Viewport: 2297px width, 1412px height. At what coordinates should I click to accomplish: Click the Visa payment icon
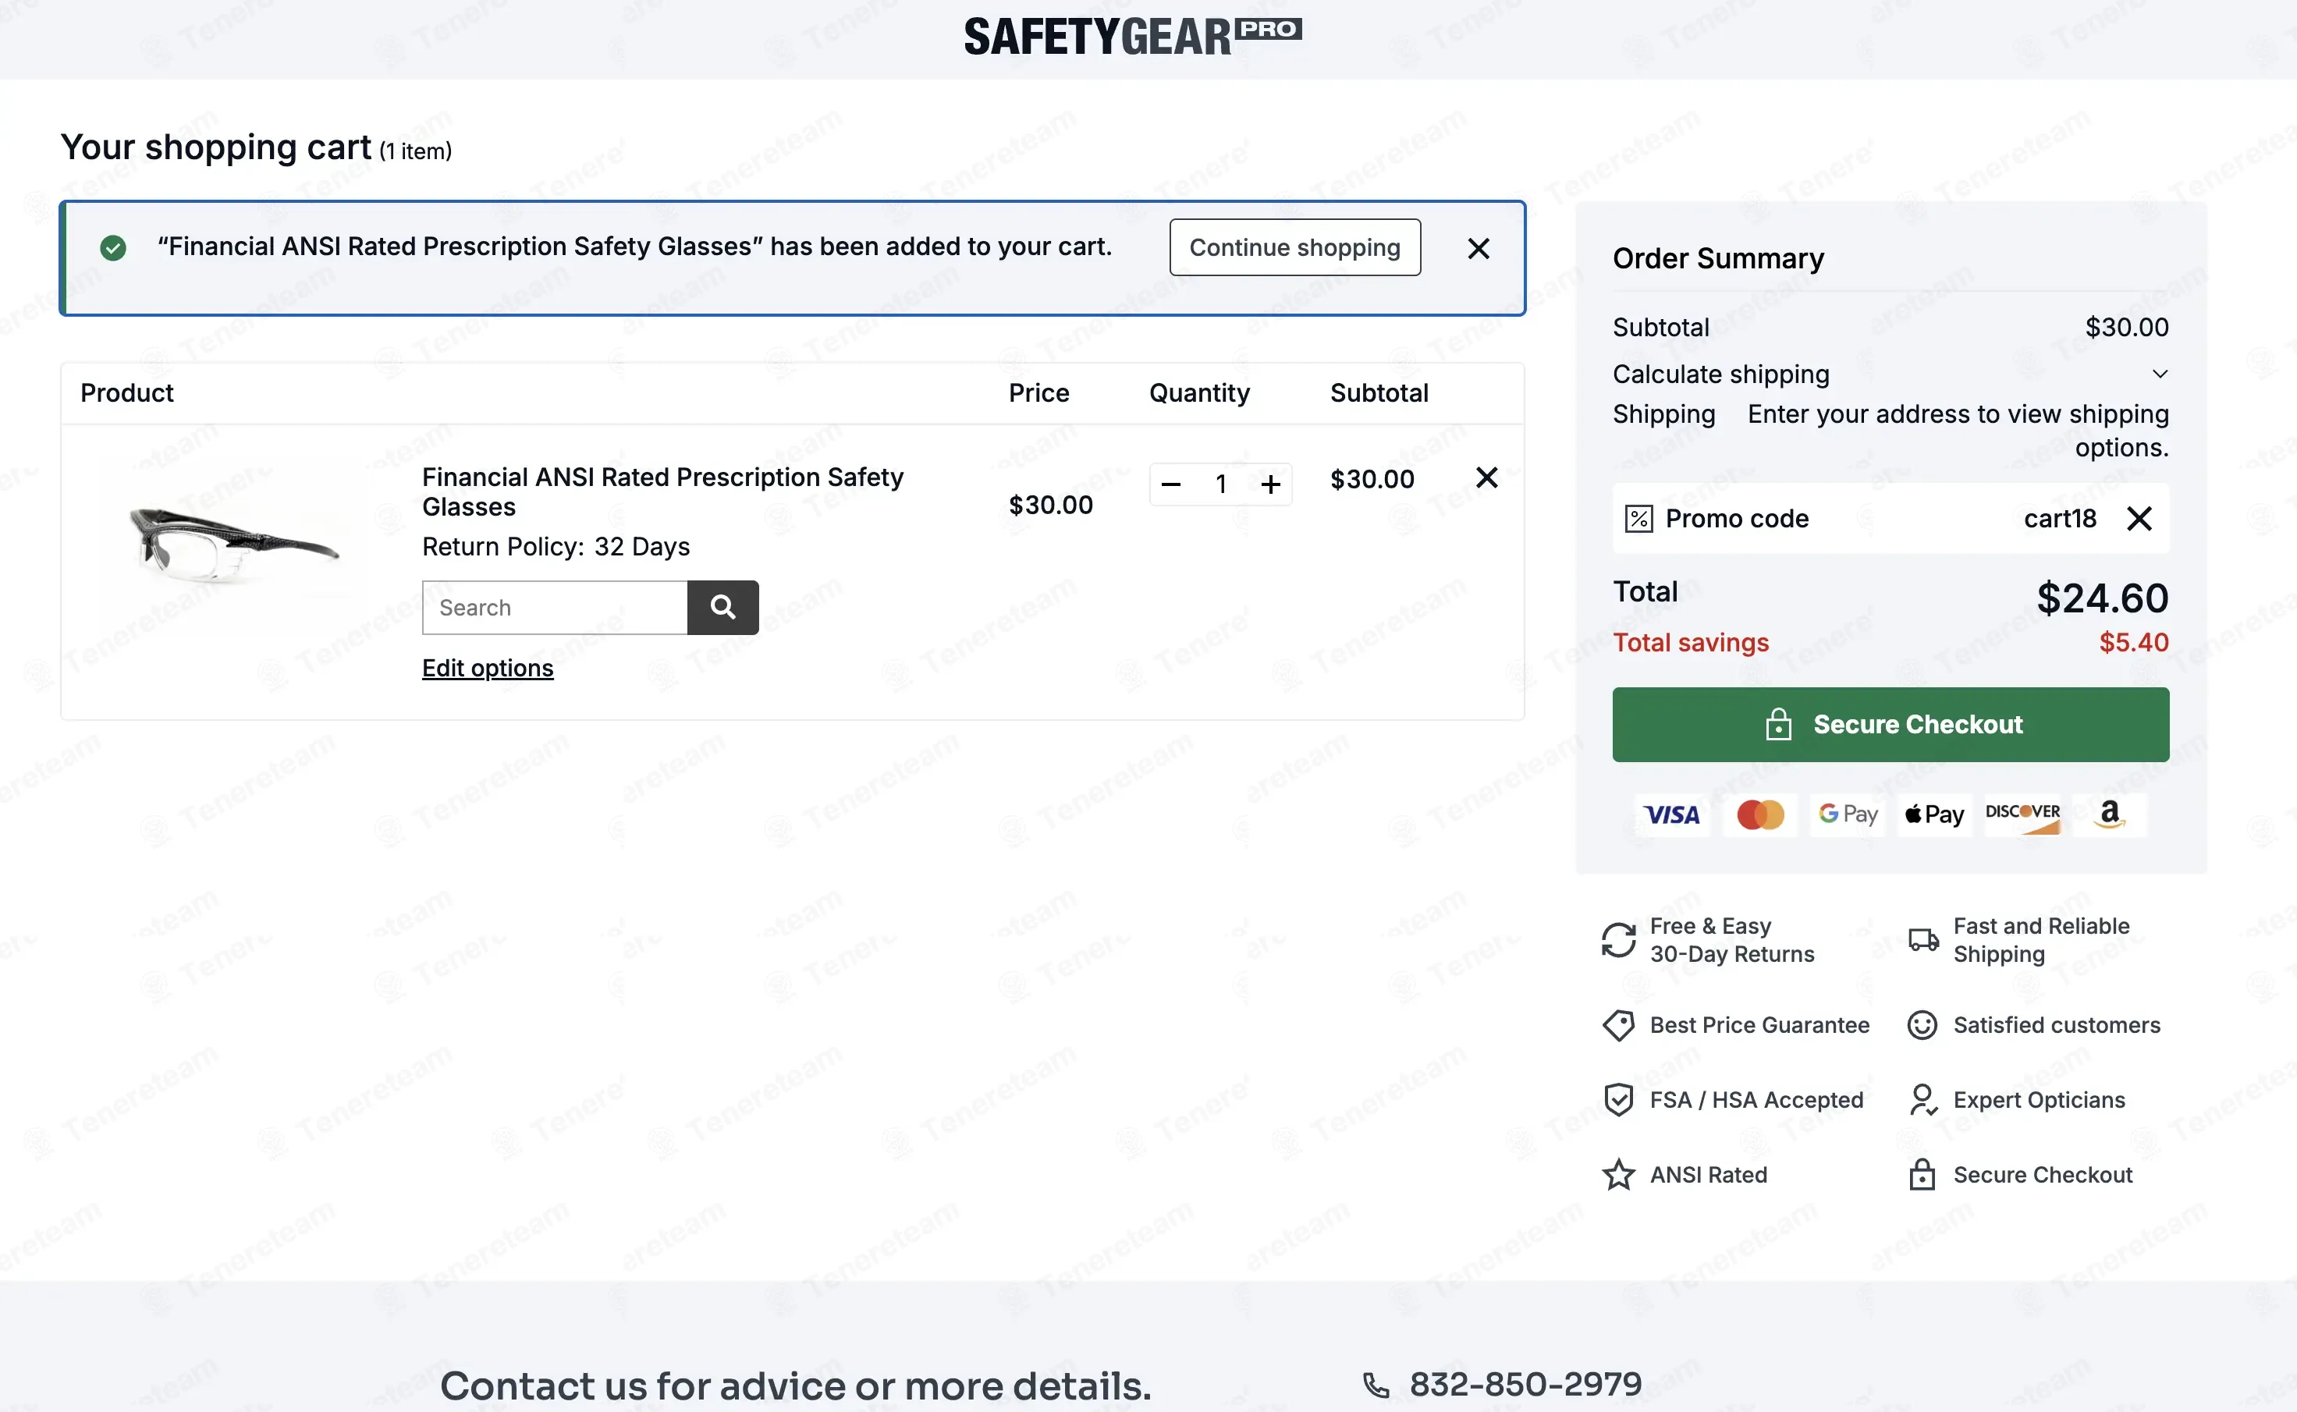pyautogui.click(x=1671, y=815)
